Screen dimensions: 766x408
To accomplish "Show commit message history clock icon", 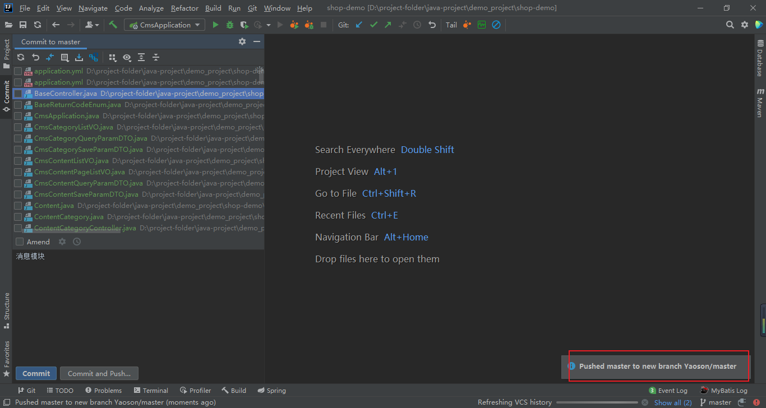I will click(77, 242).
